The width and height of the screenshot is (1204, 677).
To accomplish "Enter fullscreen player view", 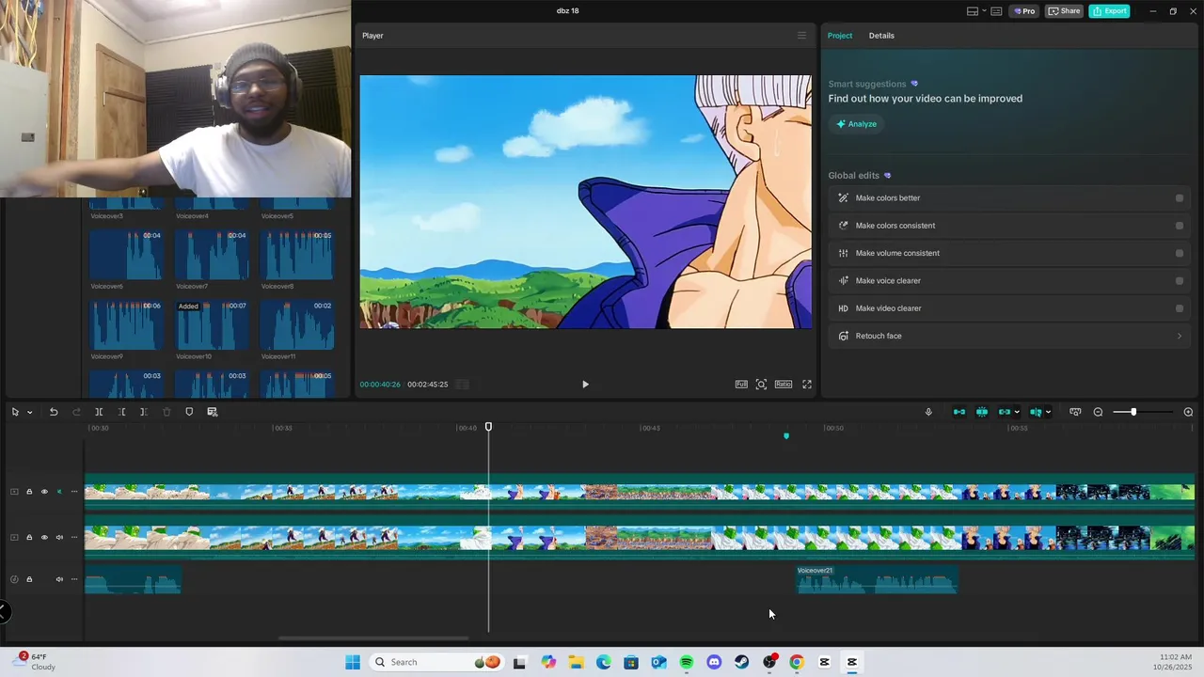I will click(x=807, y=384).
